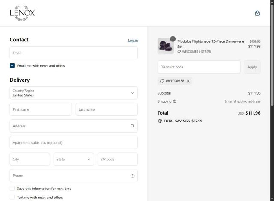Focus the Phone input field

[x=74, y=176]
